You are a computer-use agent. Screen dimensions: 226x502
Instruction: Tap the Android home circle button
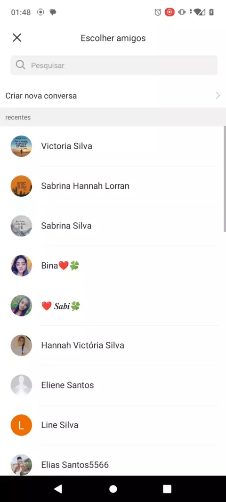click(x=113, y=488)
